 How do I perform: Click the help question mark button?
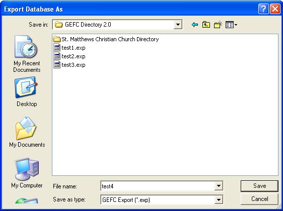pyautogui.click(x=263, y=9)
